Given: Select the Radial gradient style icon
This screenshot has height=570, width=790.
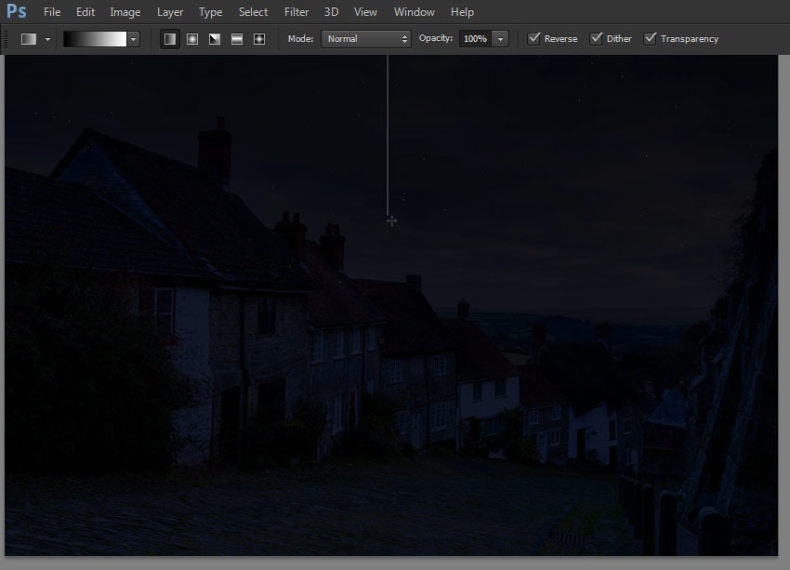Looking at the screenshot, I should (191, 39).
